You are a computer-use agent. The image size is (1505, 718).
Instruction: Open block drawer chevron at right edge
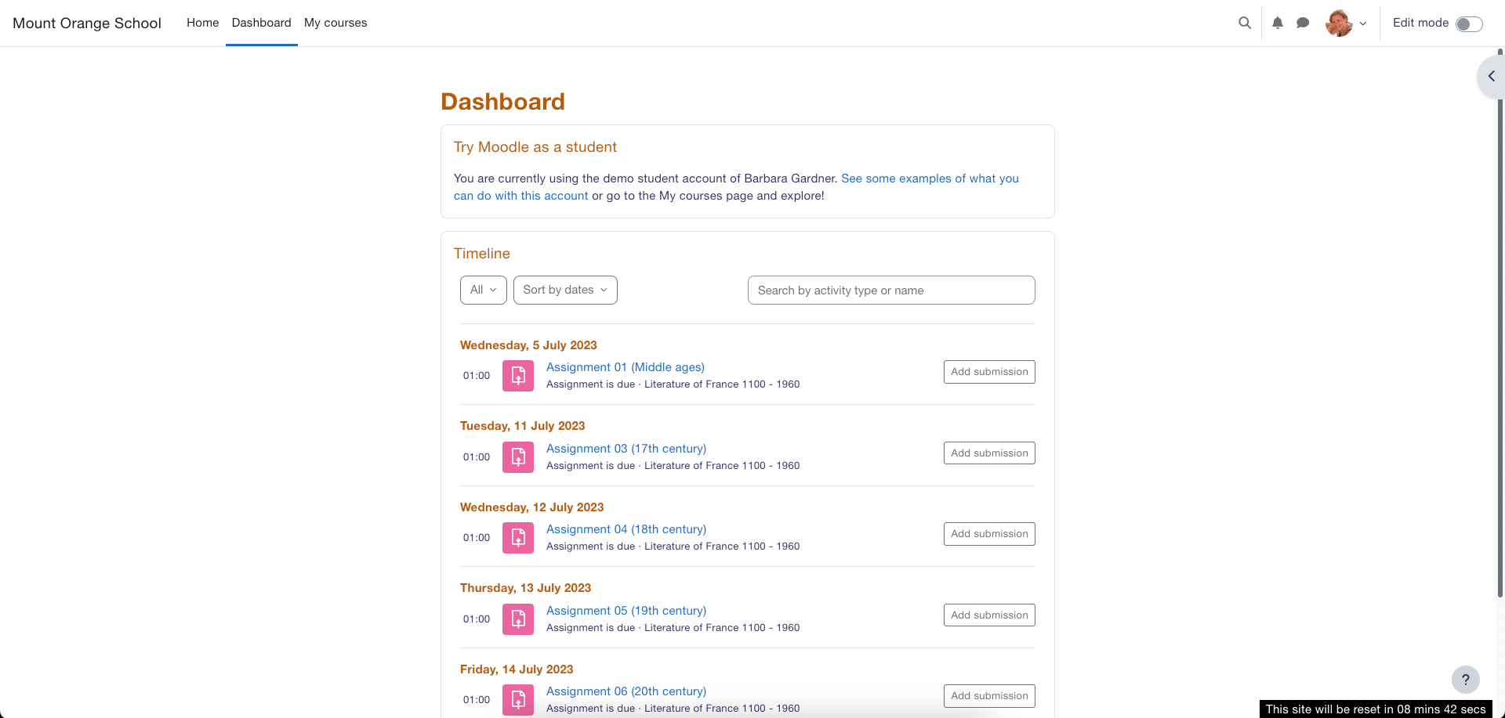coord(1491,76)
